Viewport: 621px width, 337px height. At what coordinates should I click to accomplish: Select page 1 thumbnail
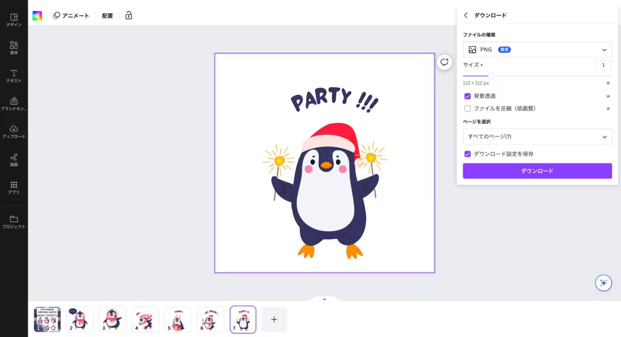tap(47, 319)
